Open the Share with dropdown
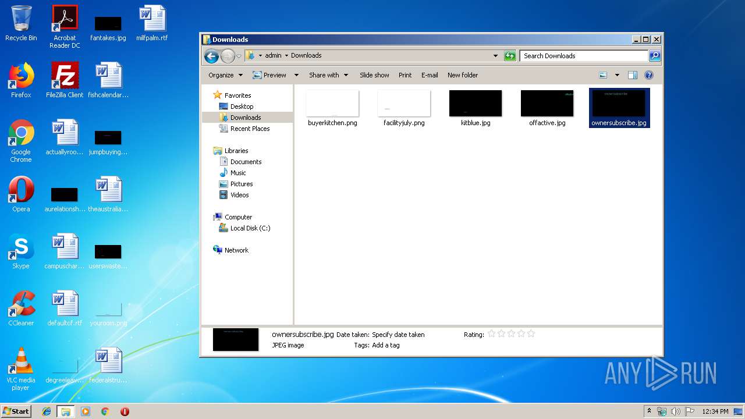Viewport: 745px width, 419px height. (329, 75)
